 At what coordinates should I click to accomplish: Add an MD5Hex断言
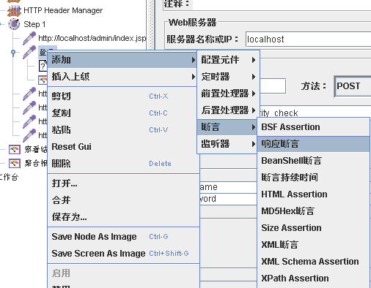[313, 211]
